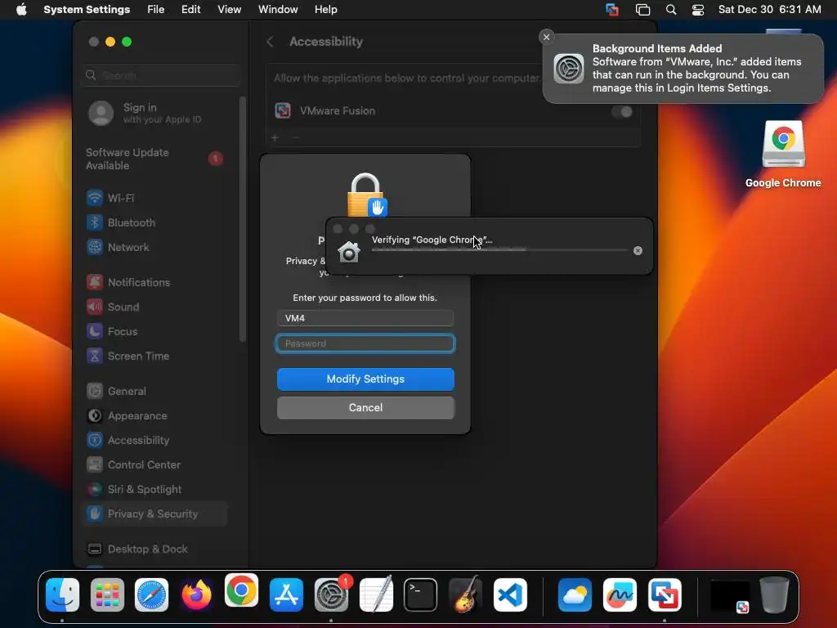Image resolution: width=837 pixels, height=628 pixels.
Task: Open the View menu
Action: tap(230, 10)
